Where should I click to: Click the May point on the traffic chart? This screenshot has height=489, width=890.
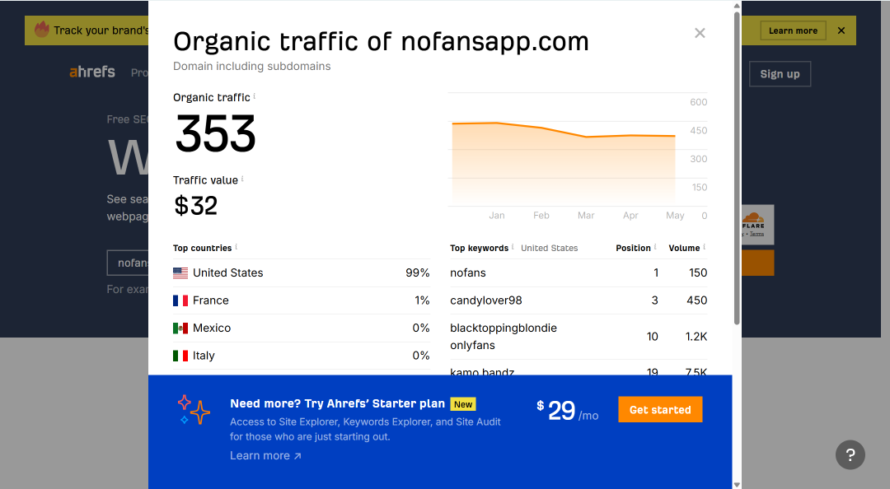(675, 136)
